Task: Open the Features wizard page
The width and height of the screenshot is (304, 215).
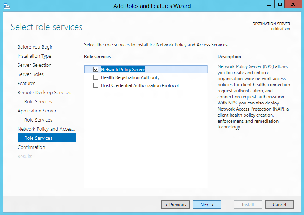Action: pyautogui.click(x=26, y=84)
